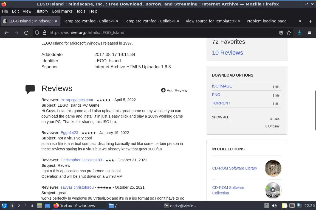Open reviewer extrapcgames.com profile
The image size is (316, 210).
click(77, 100)
